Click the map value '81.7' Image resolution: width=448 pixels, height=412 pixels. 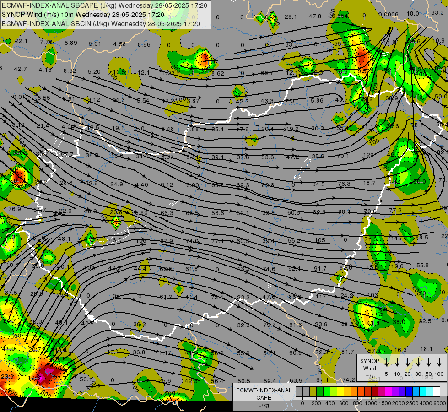pyautogui.click(x=347, y=352)
